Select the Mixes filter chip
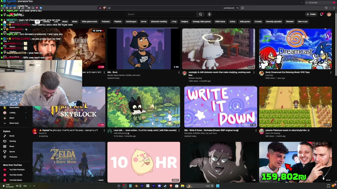The image size is (337, 189). [x=75, y=22]
